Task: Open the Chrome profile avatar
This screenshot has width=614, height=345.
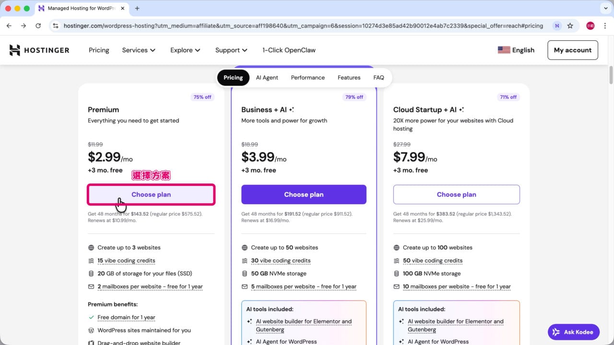Action: (x=590, y=26)
